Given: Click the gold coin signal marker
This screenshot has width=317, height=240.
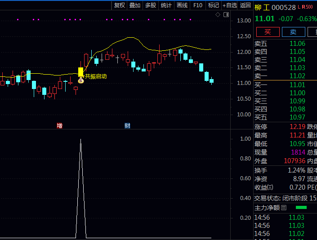Looking at the screenshot, I should [81, 81].
